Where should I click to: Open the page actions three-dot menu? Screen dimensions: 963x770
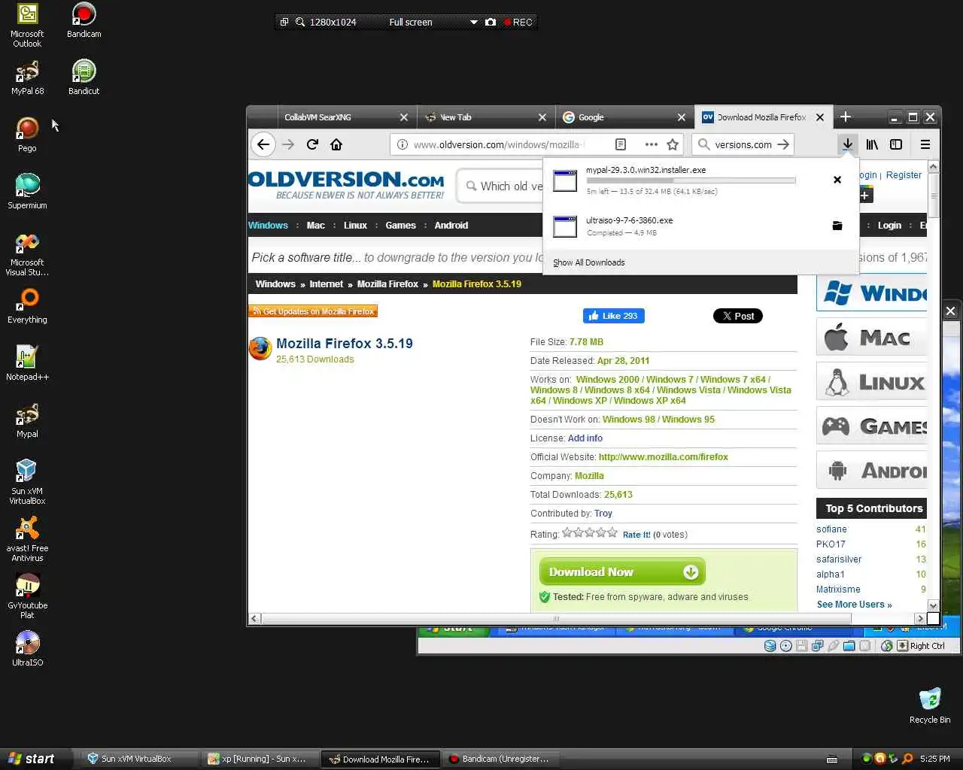point(651,144)
